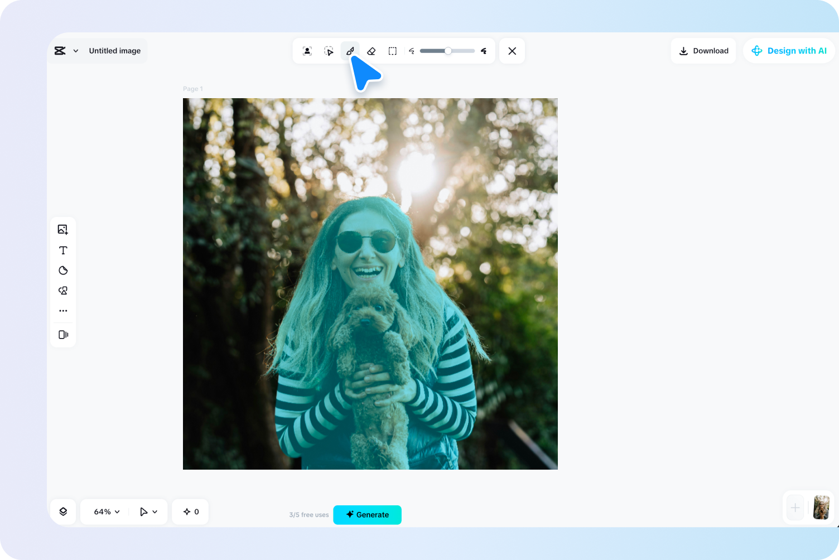Image resolution: width=839 pixels, height=560 pixels.
Task: Open the app logo menu chevron
Action: tap(77, 51)
